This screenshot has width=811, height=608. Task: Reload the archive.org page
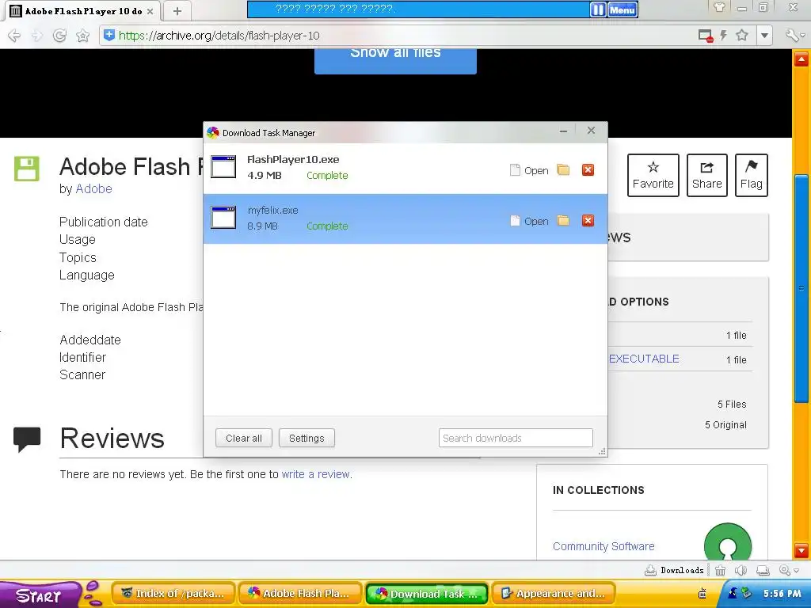59,35
